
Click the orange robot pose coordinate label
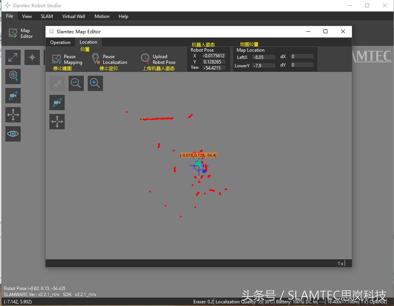pyautogui.click(x=198, y=155)
